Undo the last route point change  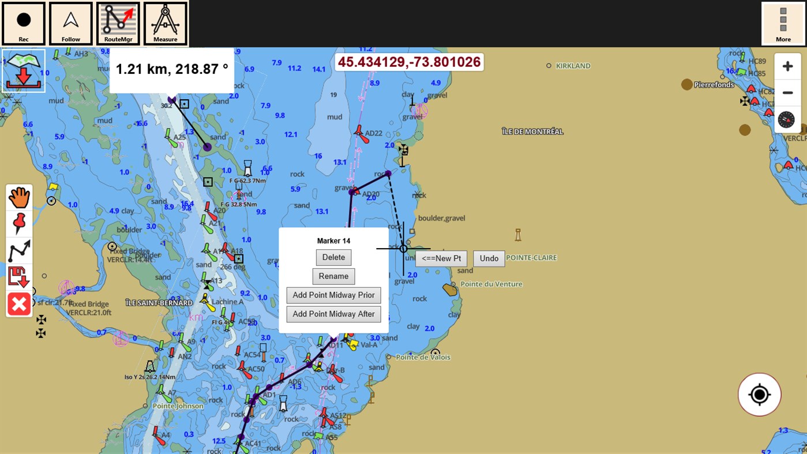pyautogui.click(x=489, y=258)
